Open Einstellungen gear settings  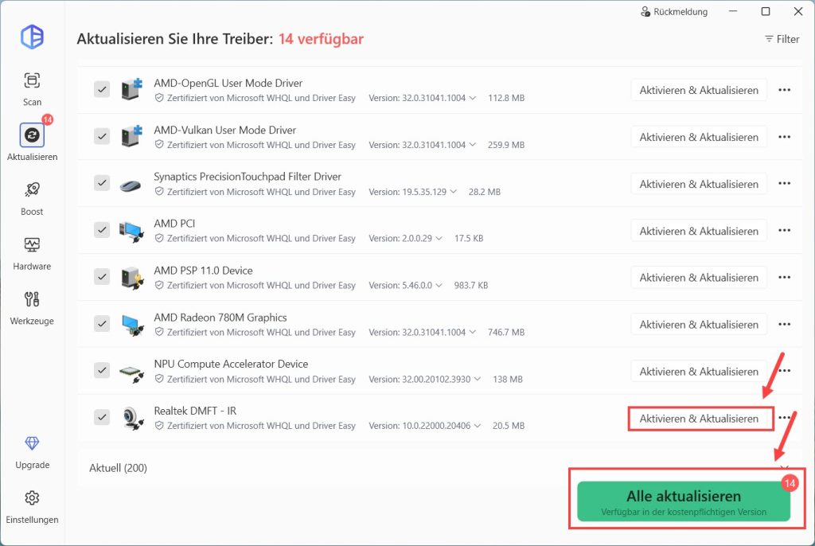coord(32,507)
